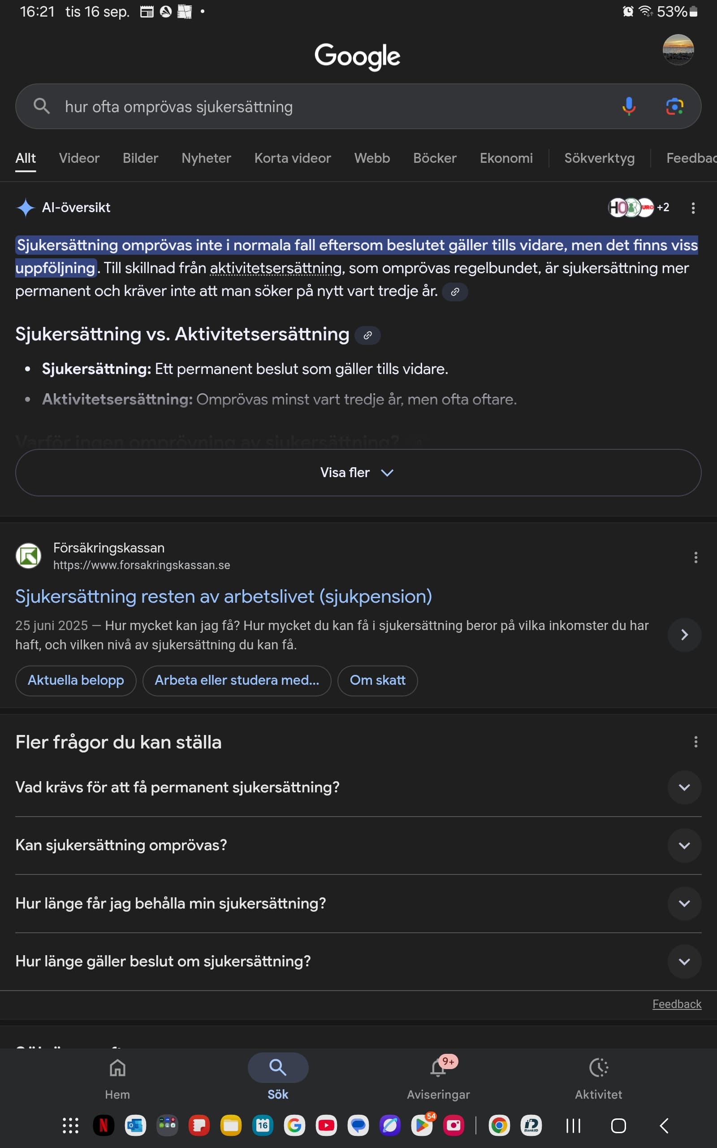Viewport: 717px width, 1148px height.
Task: Switch to the Nyheter tab
Action: [x=206, y=158]
